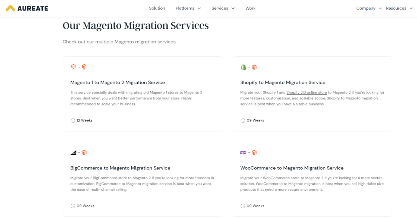Open the Solution menu item
The image size is (417, 218).
tap(157, 8)
